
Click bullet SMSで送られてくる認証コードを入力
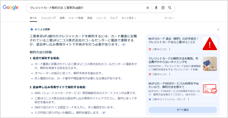(74, 108)
